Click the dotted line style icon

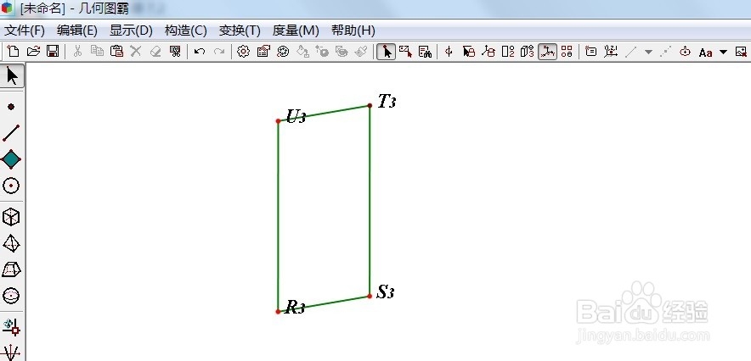665,51
